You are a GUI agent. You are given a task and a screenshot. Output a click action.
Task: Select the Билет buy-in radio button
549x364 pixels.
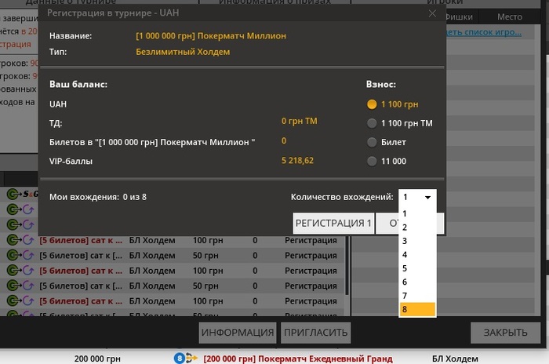372,142
